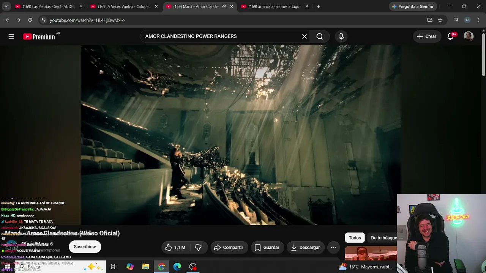Reload the YouTube page
The height and width of the screenshot is (273, 486).
(x=30, y=20)
